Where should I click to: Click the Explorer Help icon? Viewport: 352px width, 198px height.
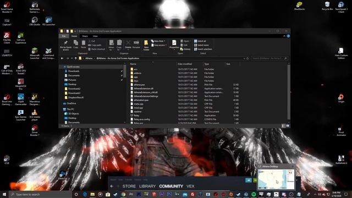(288, 36)
